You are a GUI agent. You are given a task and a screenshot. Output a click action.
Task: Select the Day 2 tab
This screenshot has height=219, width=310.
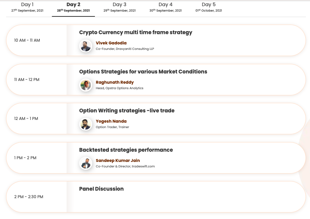tap(73, 7)
